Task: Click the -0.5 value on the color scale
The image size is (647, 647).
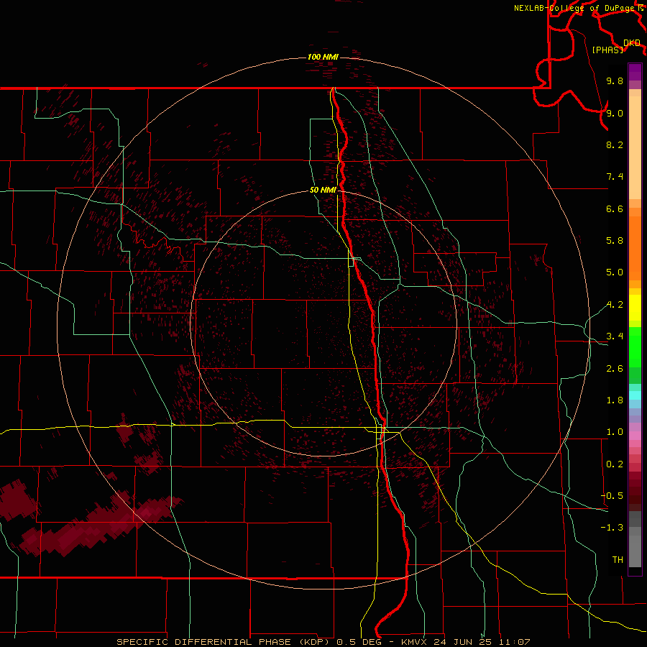Action: point(612,496)
